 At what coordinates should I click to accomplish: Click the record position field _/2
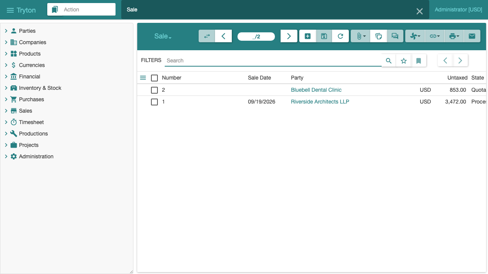tap(256, 37)
